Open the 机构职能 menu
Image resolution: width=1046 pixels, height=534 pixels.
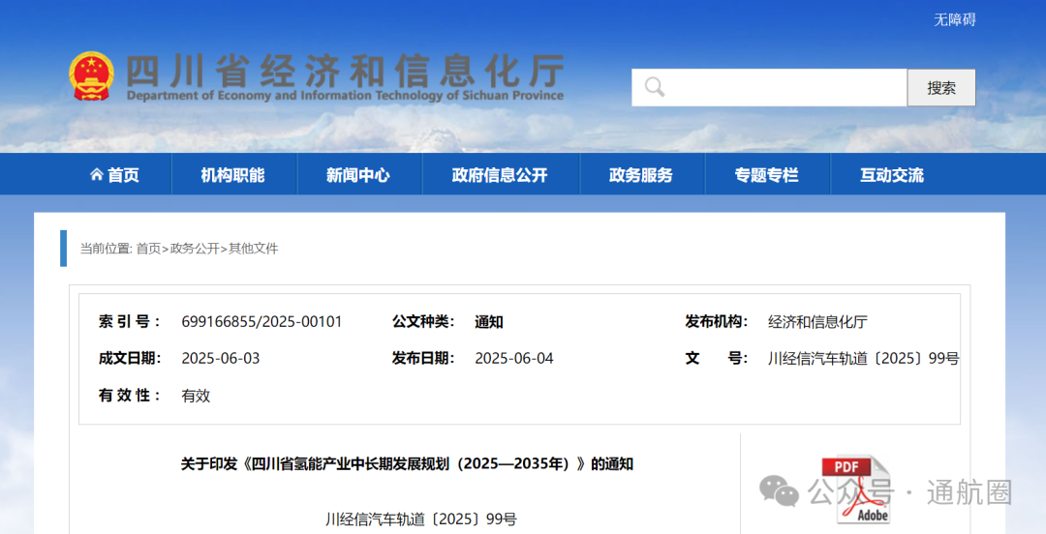pyautogui.click(x=232, y=175)
